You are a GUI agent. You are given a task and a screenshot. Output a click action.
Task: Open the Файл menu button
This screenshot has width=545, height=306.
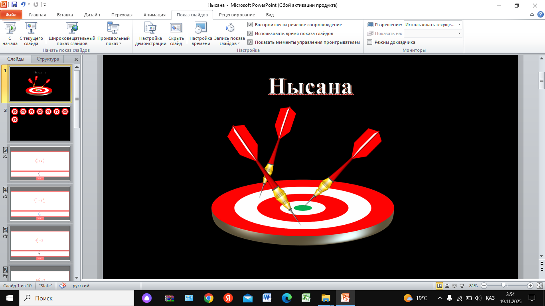(11, 15)
